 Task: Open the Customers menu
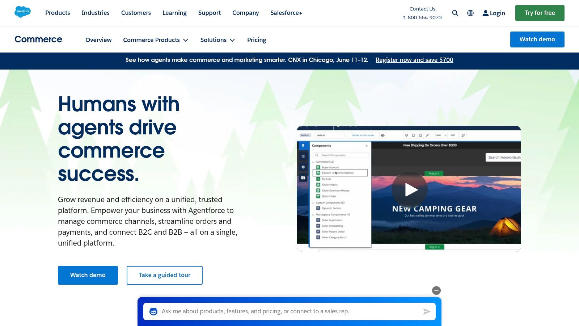[136, 13]
